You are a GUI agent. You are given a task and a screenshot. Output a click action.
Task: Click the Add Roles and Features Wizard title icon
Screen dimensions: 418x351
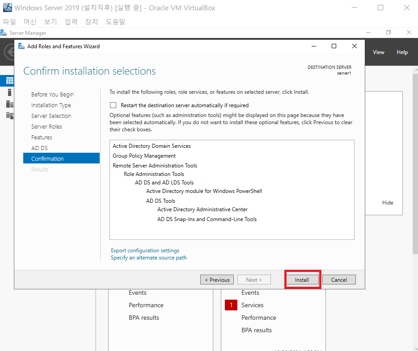[21, 46]
